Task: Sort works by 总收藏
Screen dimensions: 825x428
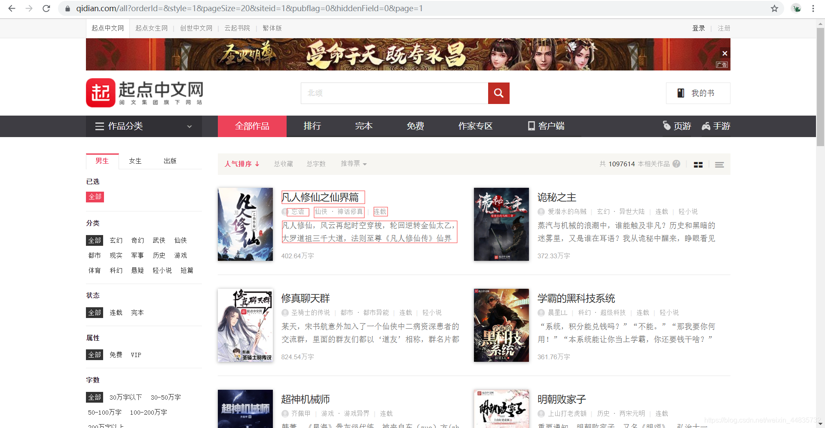Action: (284, 164)
